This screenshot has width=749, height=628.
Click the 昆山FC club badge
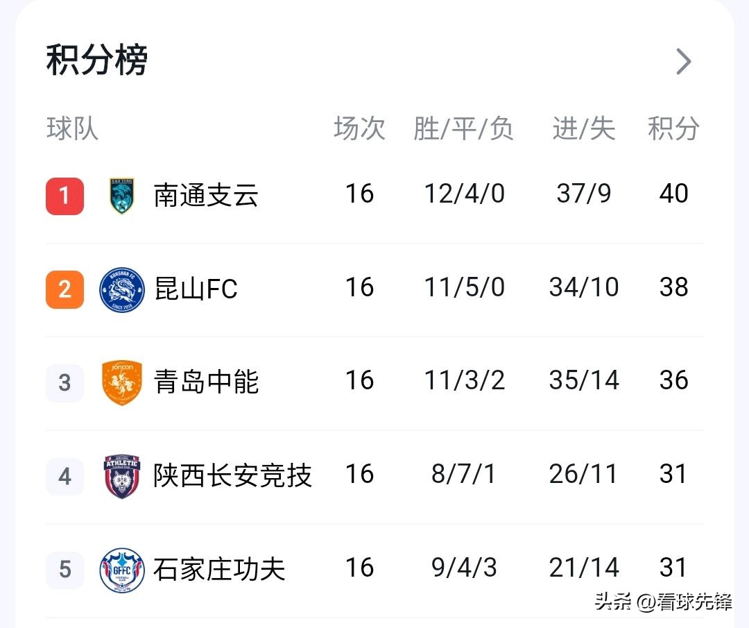point(122,288)
